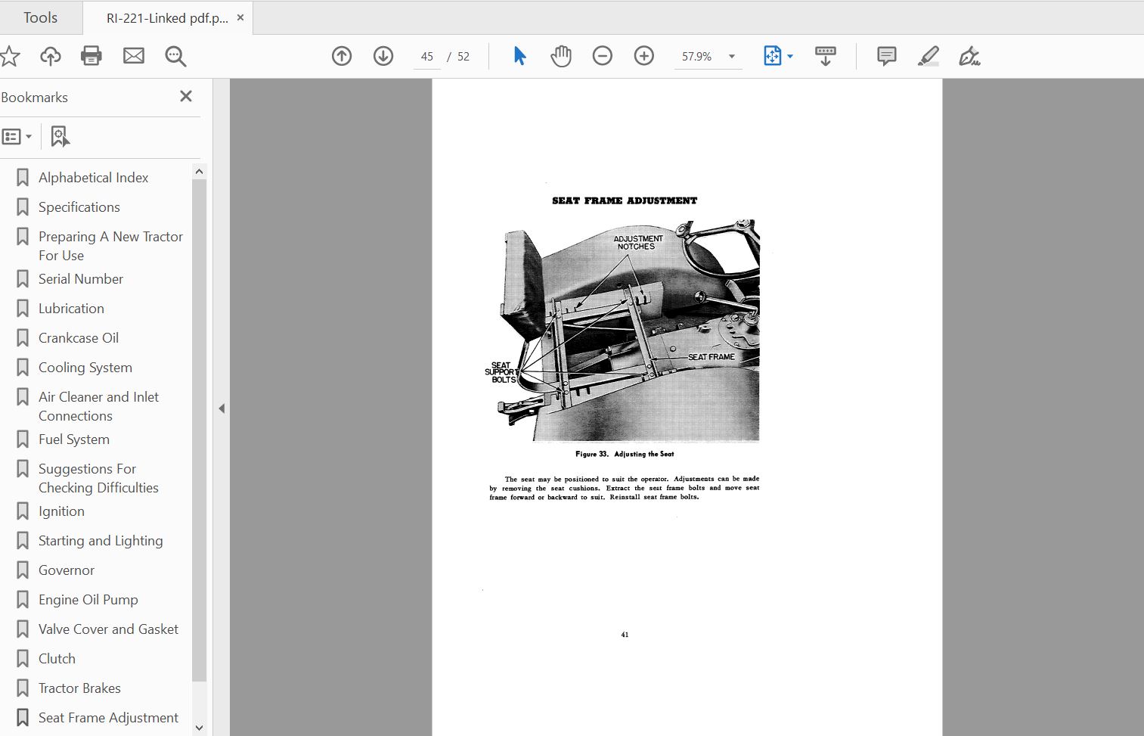The image size is (1144, 736).
Task: Collapse the navigation pane with arrow
Action: click(x=222, y=408)
